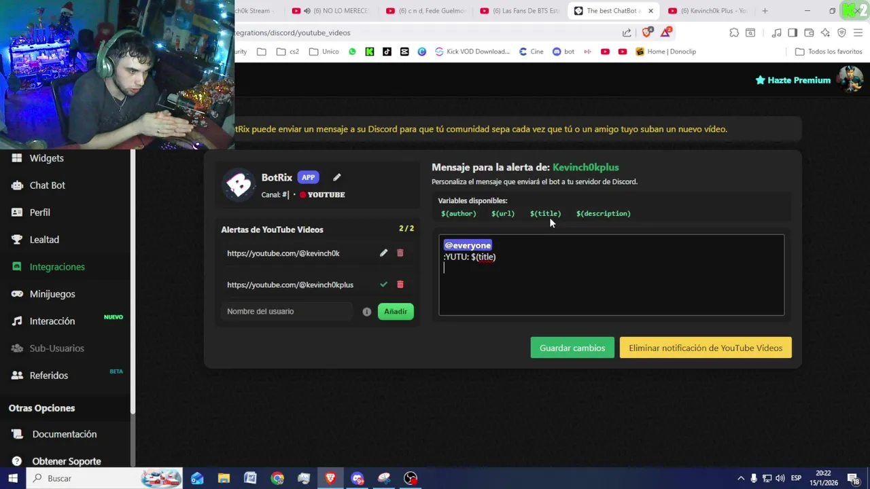Open the Documentación link

tap(65, 434)
